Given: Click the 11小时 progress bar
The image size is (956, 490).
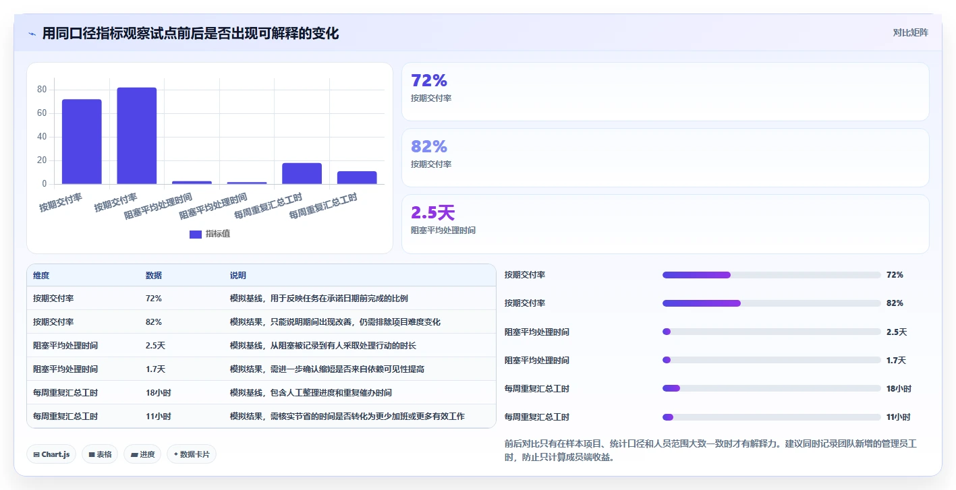Looking at the screenshot, I should 772,417.
